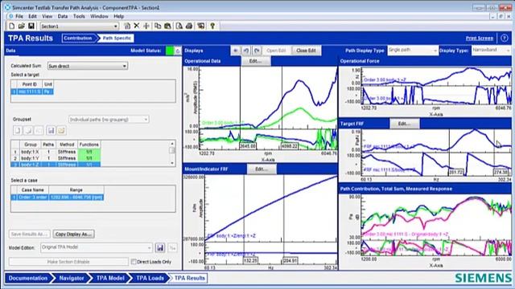Open a project with the folder icon
This screenshot has width=515, height=289.
(x=22, y=26)
